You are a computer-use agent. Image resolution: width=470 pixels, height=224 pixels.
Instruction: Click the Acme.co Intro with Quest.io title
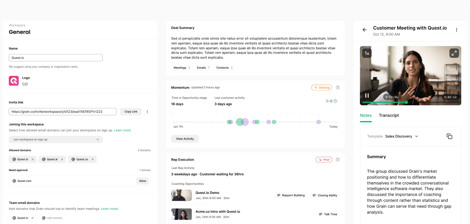click(x=218, y=211)
